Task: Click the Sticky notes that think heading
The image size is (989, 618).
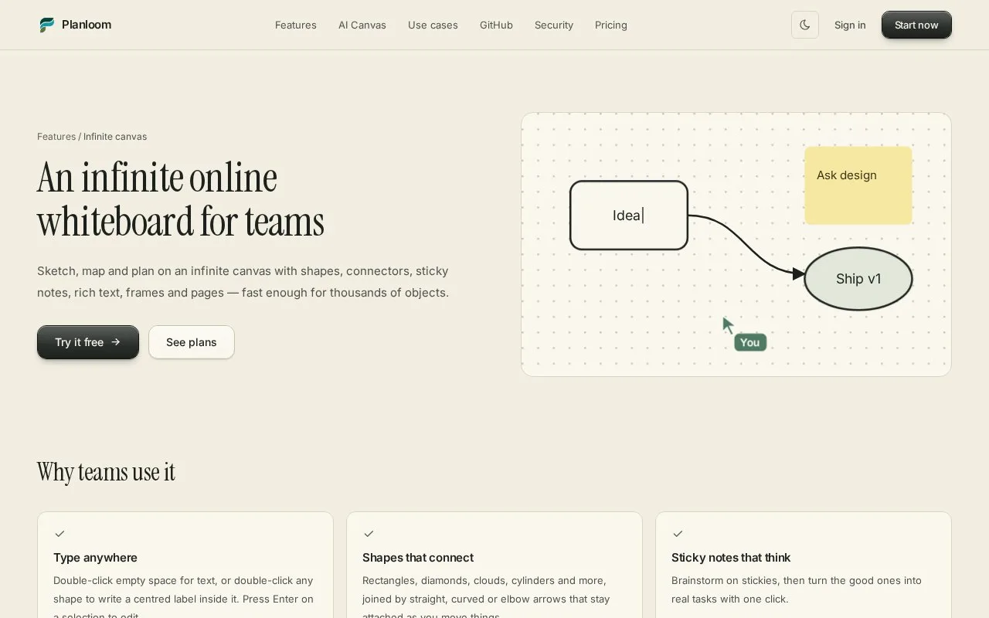Action: pyautogui.click(x=731, y=558)
